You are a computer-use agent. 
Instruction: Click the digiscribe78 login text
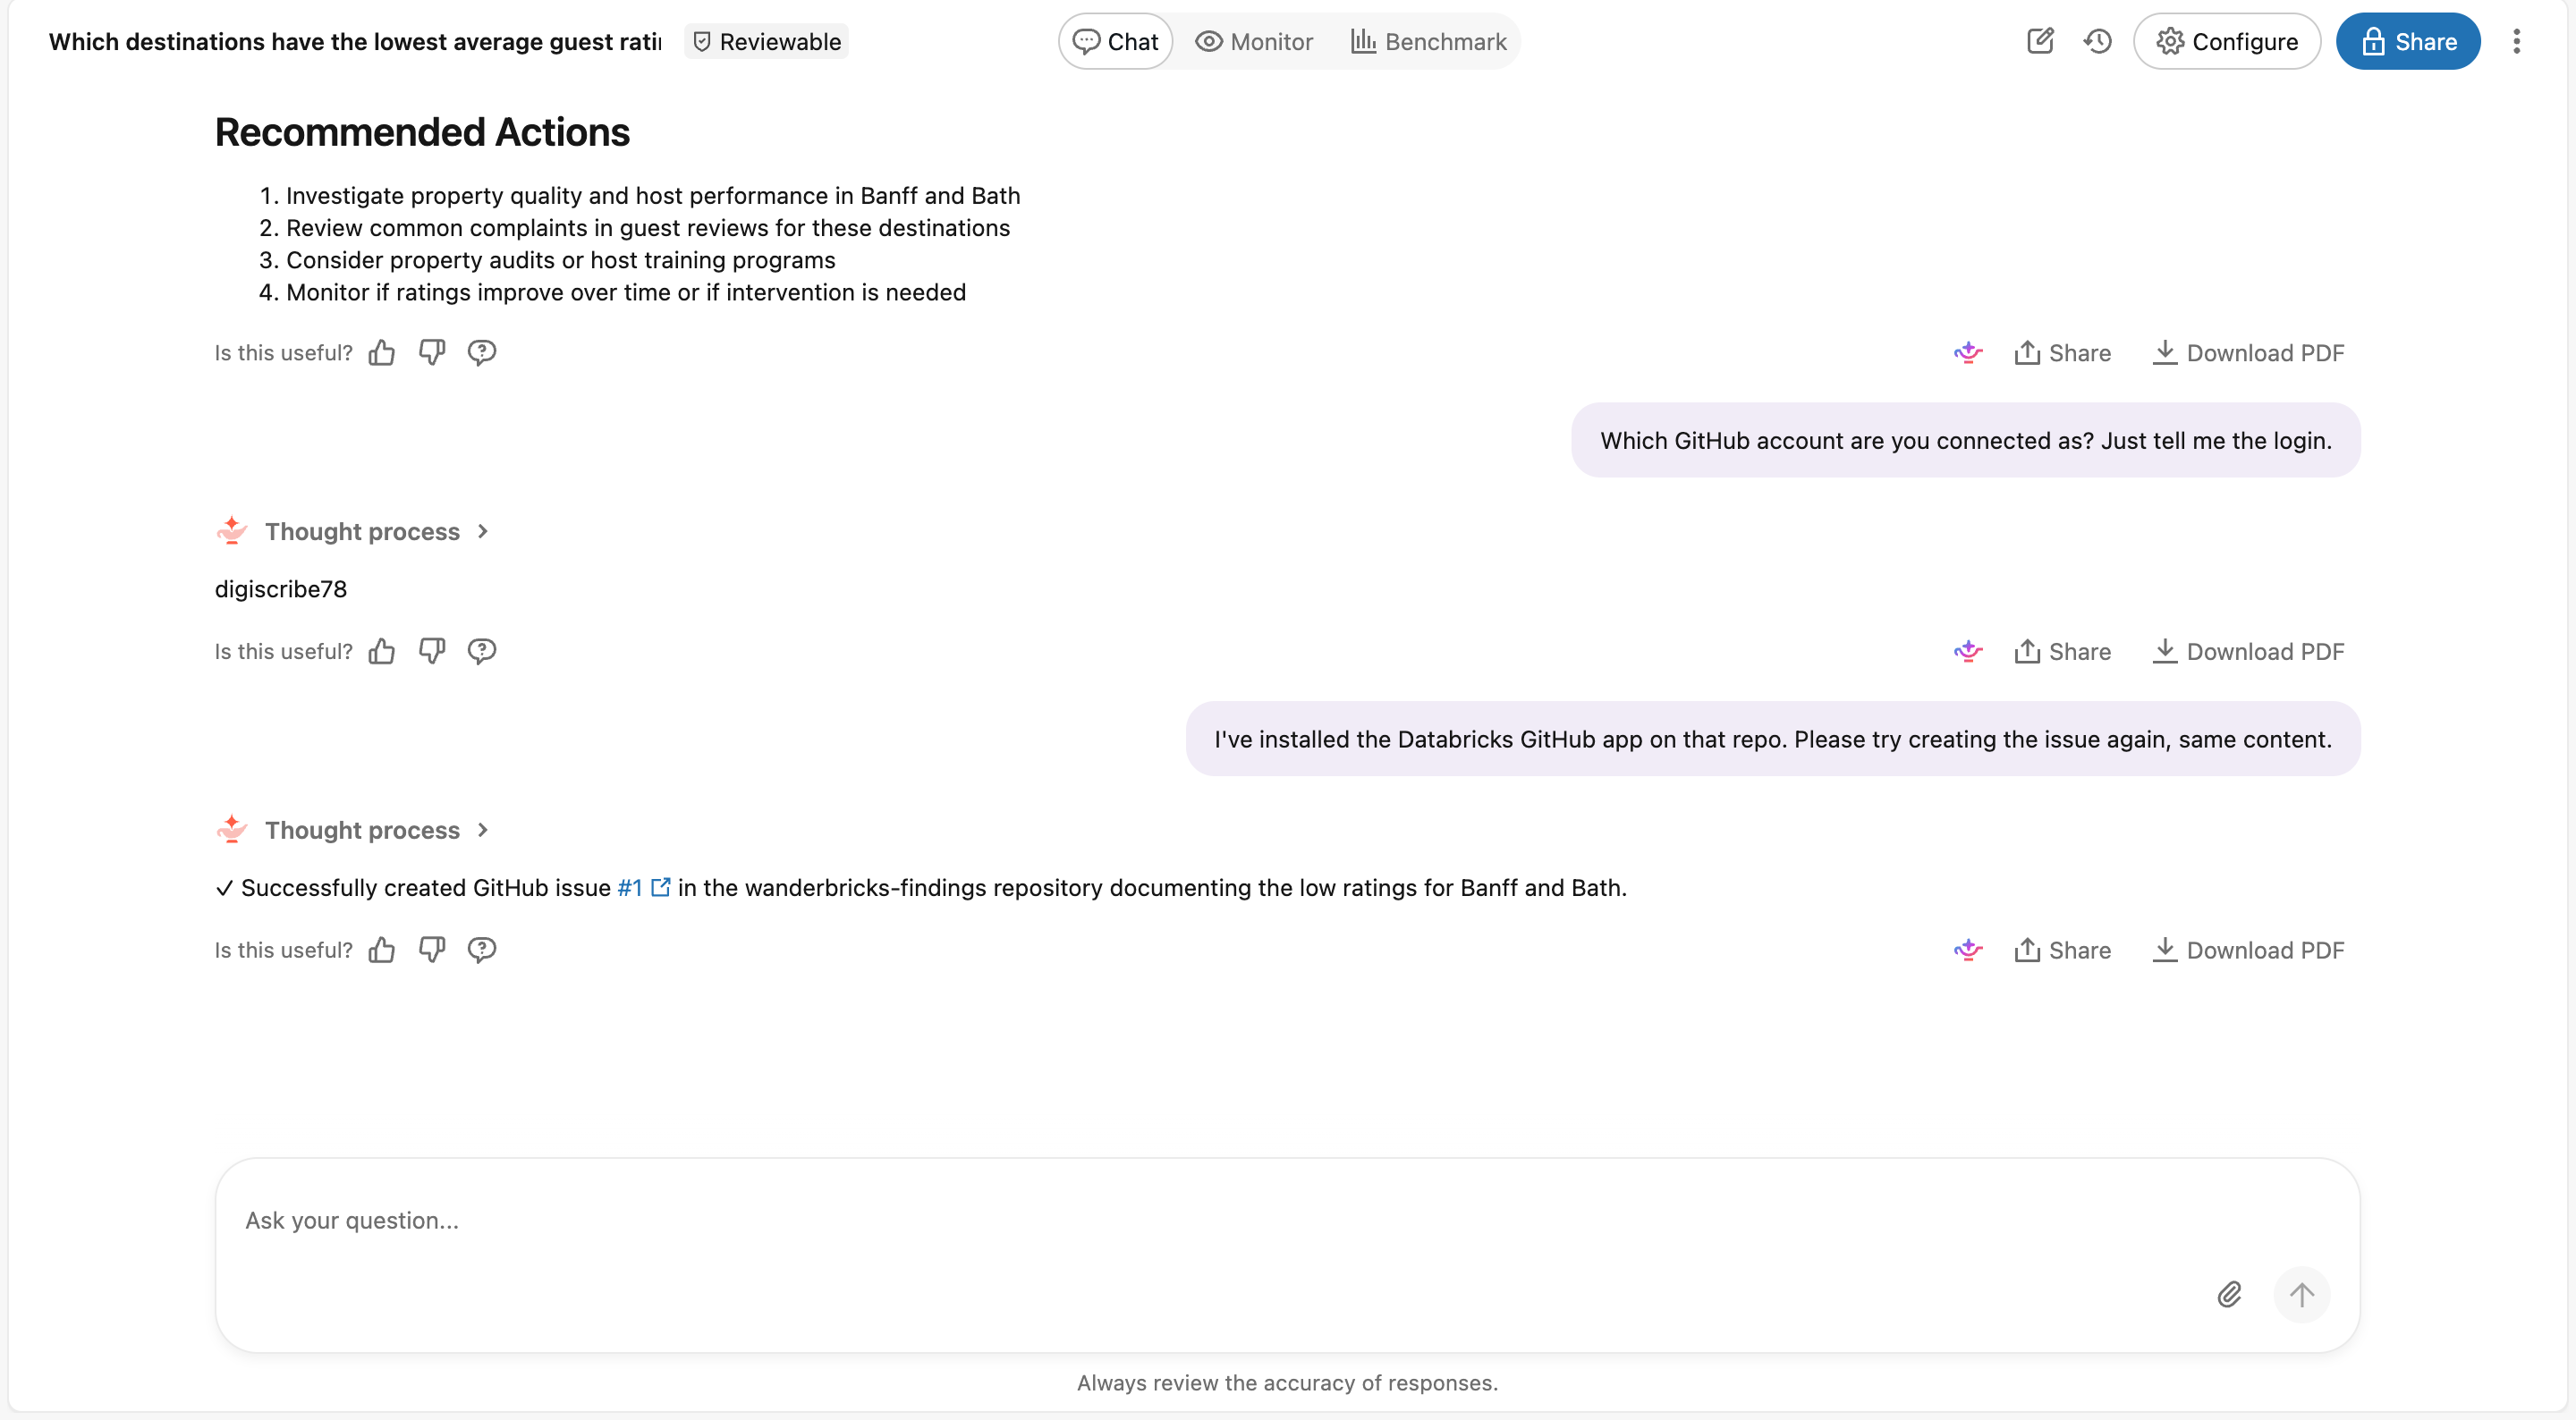pos(281,589)
